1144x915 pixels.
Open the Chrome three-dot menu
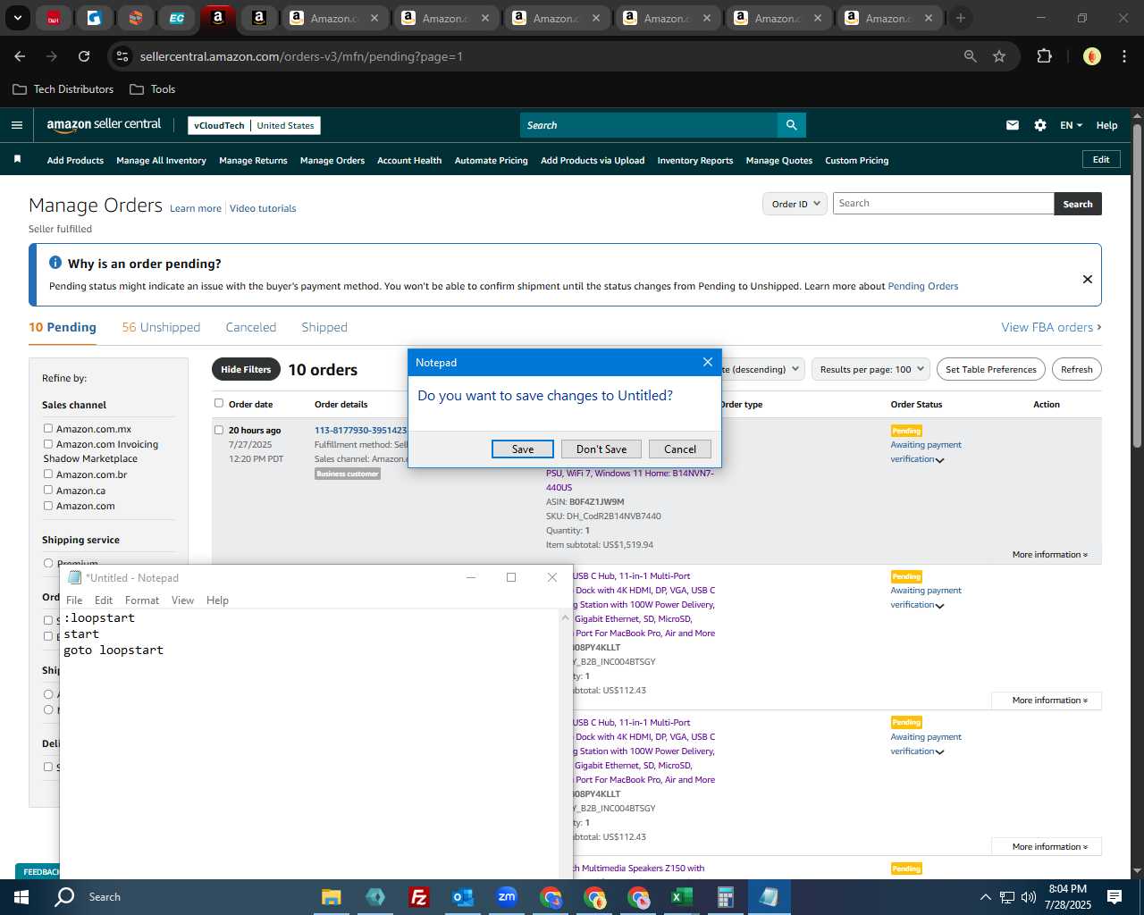[x=1123, y=56]
